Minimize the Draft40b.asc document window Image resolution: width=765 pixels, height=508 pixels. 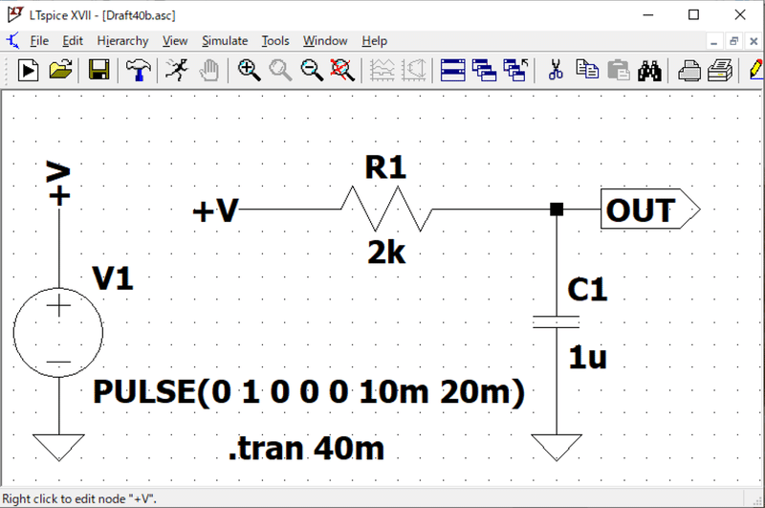point(713,41)
